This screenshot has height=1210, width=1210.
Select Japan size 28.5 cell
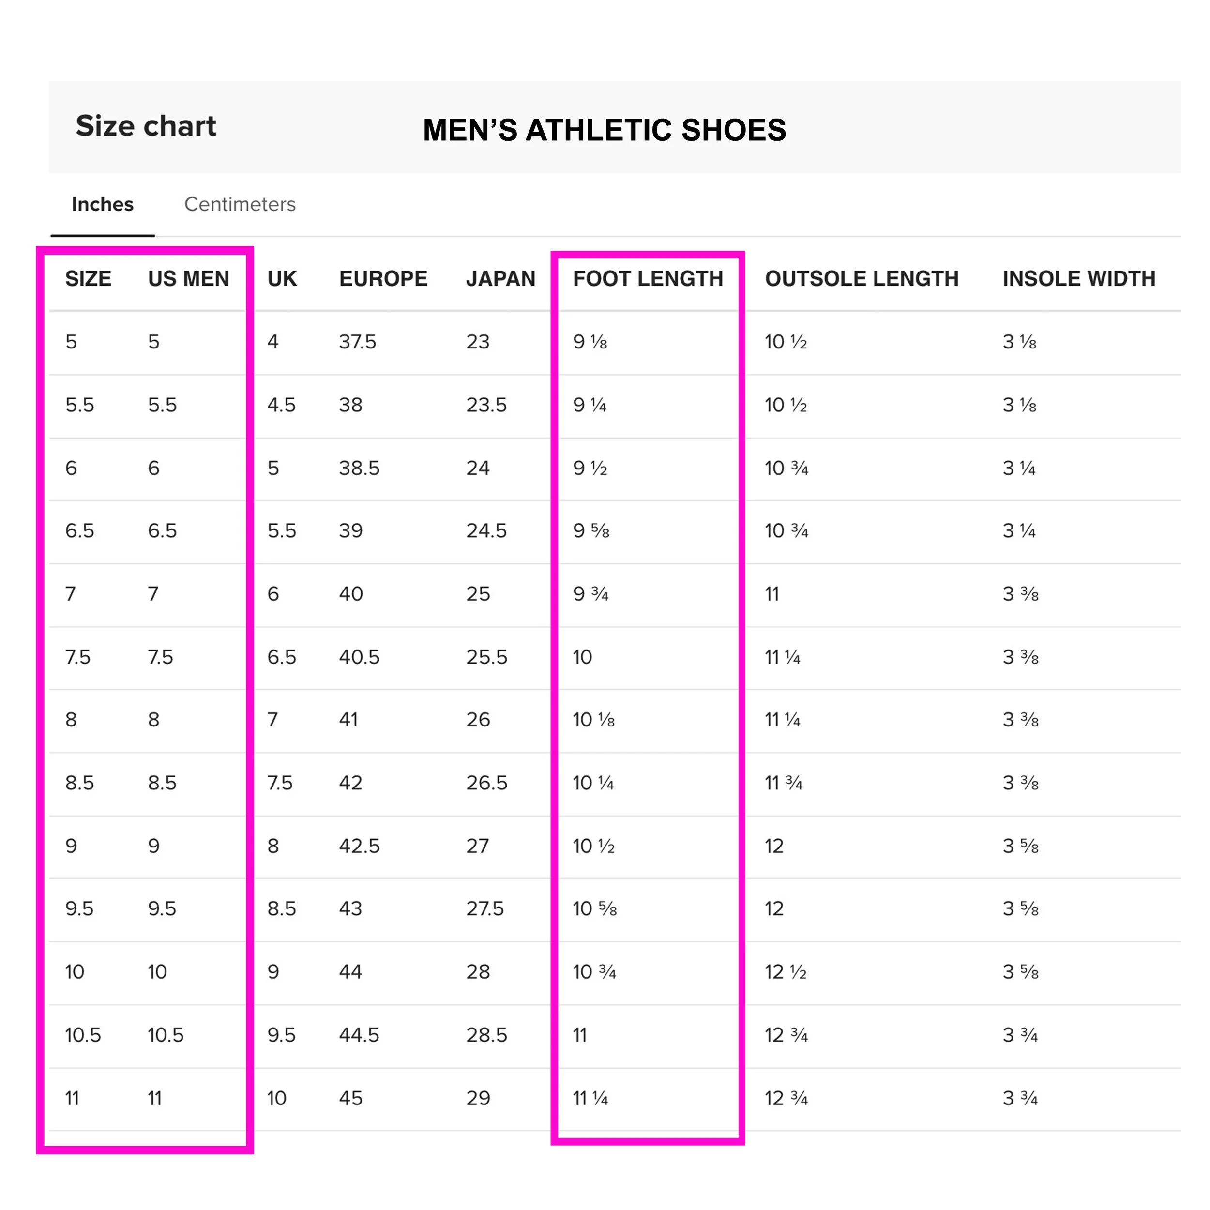(486, 1035)
